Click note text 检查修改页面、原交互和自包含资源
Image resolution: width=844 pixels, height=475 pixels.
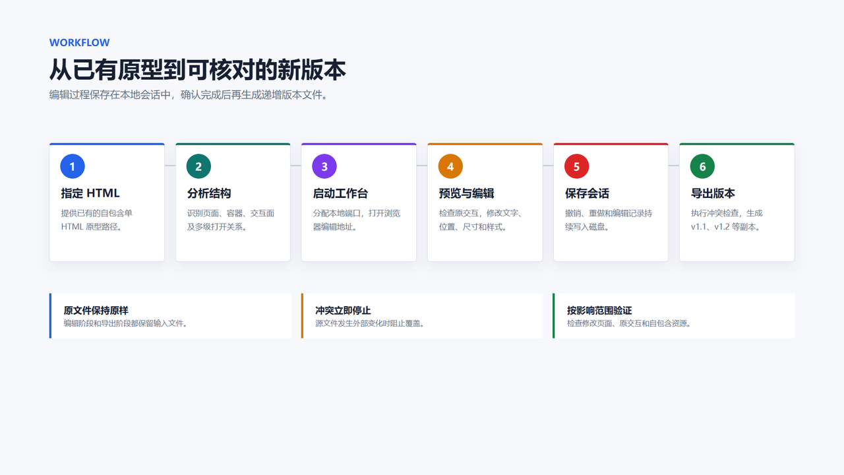point(629,323)
